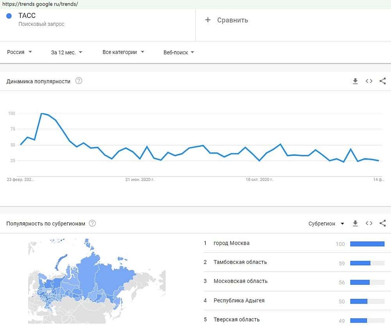The image size is (391, 327).
Task: Expand the За 12 мес. period dropdown
Action: (66, 52)
